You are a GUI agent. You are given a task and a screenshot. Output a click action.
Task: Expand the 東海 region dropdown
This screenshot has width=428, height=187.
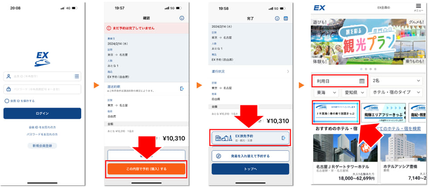tap(326, 93)
